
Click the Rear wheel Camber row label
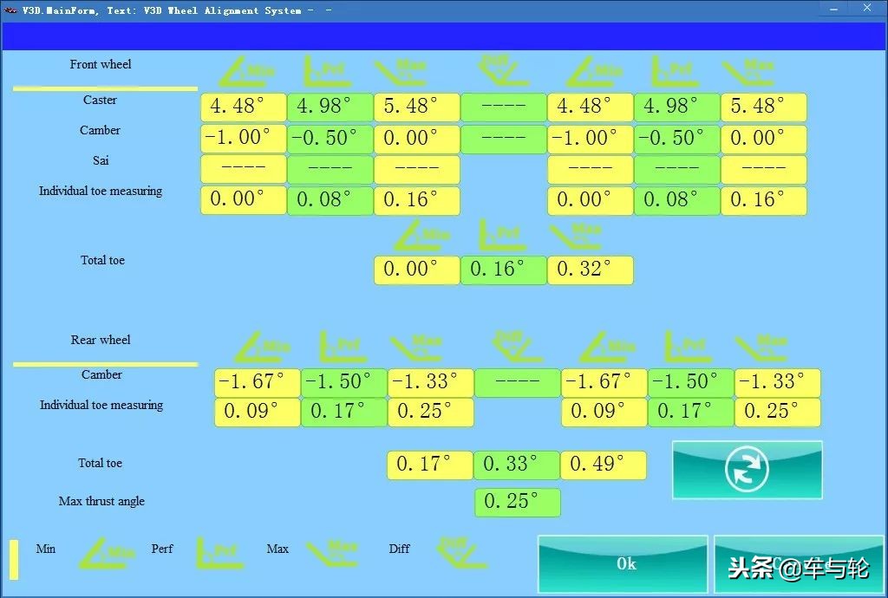tap(101, 374)
